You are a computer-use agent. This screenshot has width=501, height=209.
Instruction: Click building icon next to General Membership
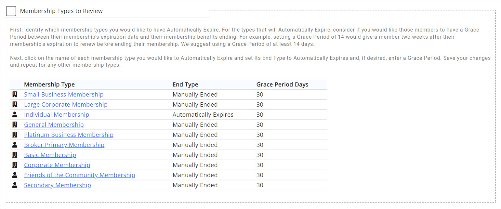click(14, 125)
